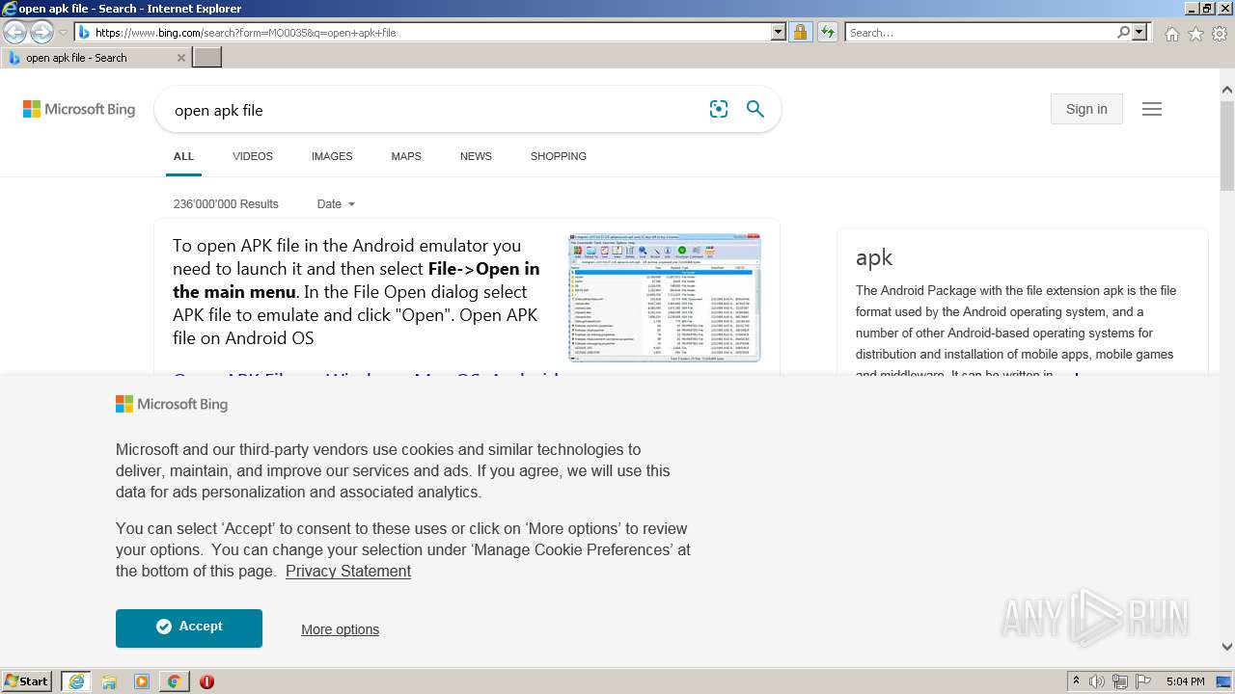
Task: Switch to the VIDEOS tab
Action: (253, 156)
